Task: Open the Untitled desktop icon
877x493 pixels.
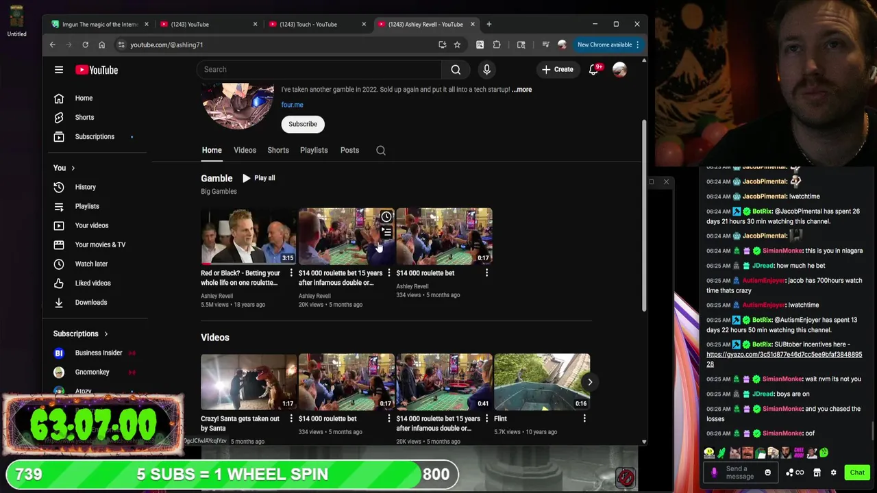Action: point(16,21)
